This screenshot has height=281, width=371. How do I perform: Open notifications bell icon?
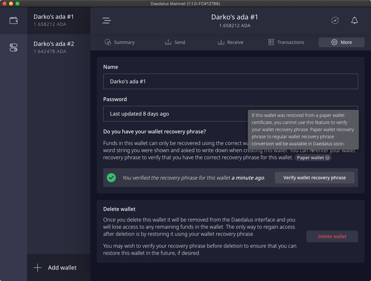click(354, 21)
